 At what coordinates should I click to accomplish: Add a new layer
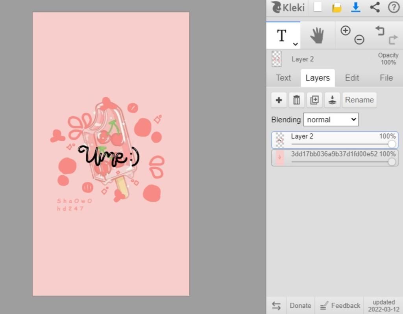tap(279, 100)
